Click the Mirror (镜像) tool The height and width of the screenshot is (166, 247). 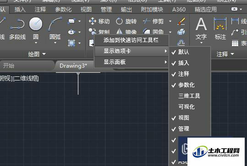(126, 32)
